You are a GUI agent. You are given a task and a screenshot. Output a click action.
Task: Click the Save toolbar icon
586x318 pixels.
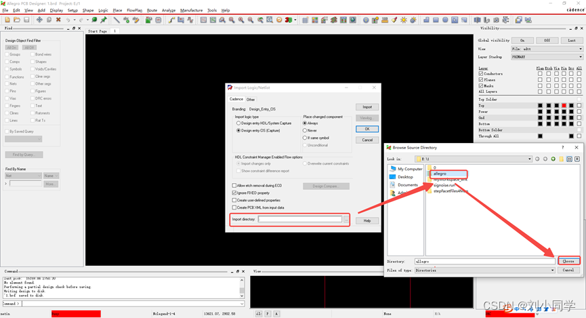pos(26,20)
